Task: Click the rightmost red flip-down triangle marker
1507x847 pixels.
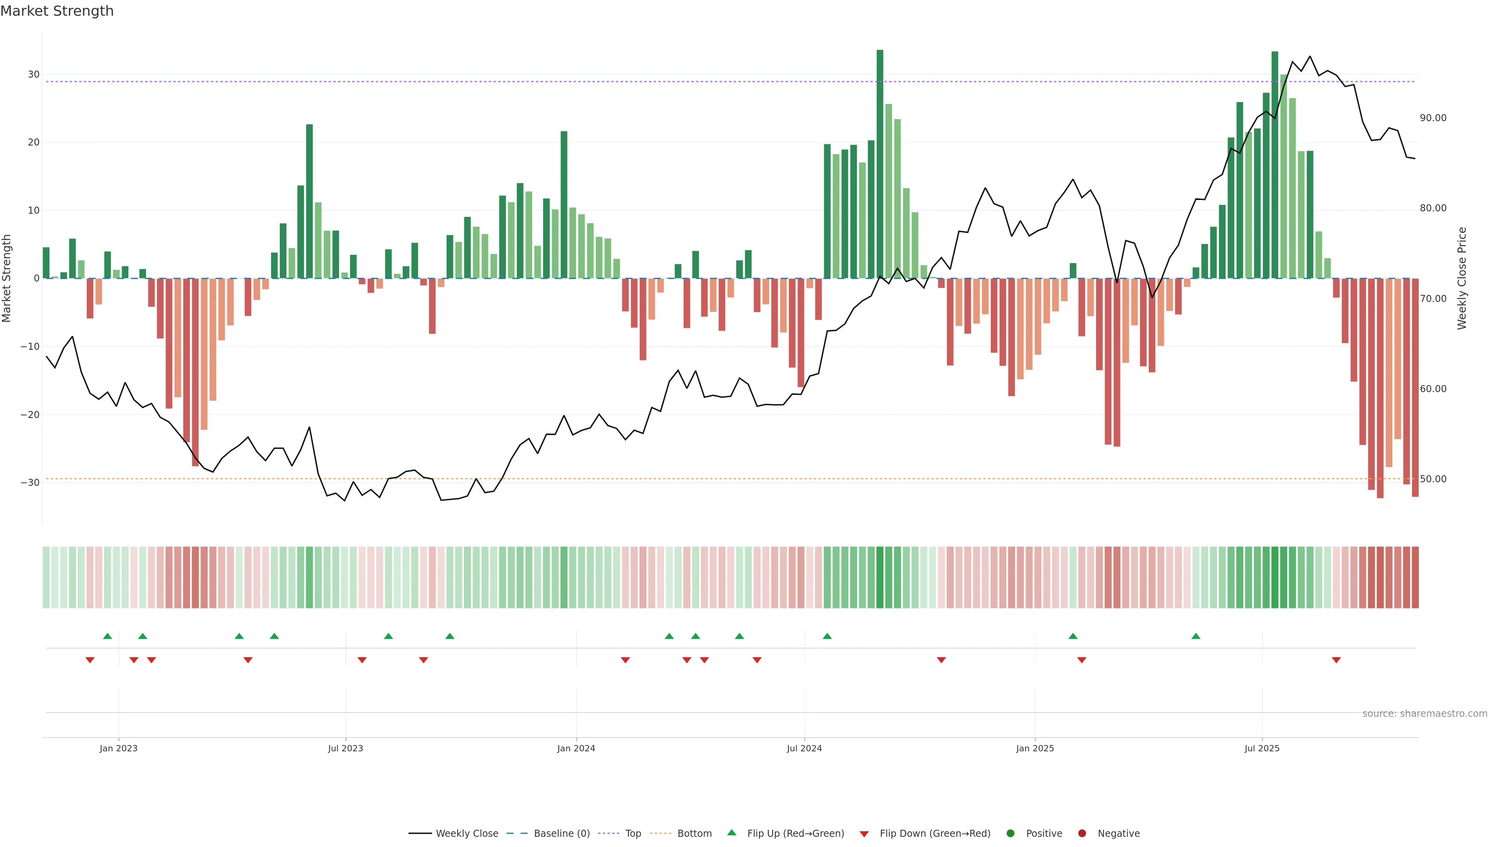Action: coord(1336,660)
